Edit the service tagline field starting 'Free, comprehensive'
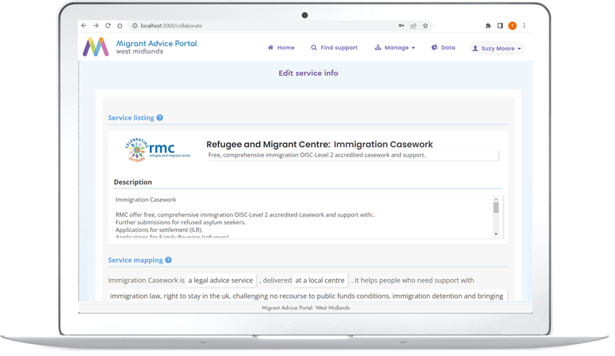 coord(352,155)
